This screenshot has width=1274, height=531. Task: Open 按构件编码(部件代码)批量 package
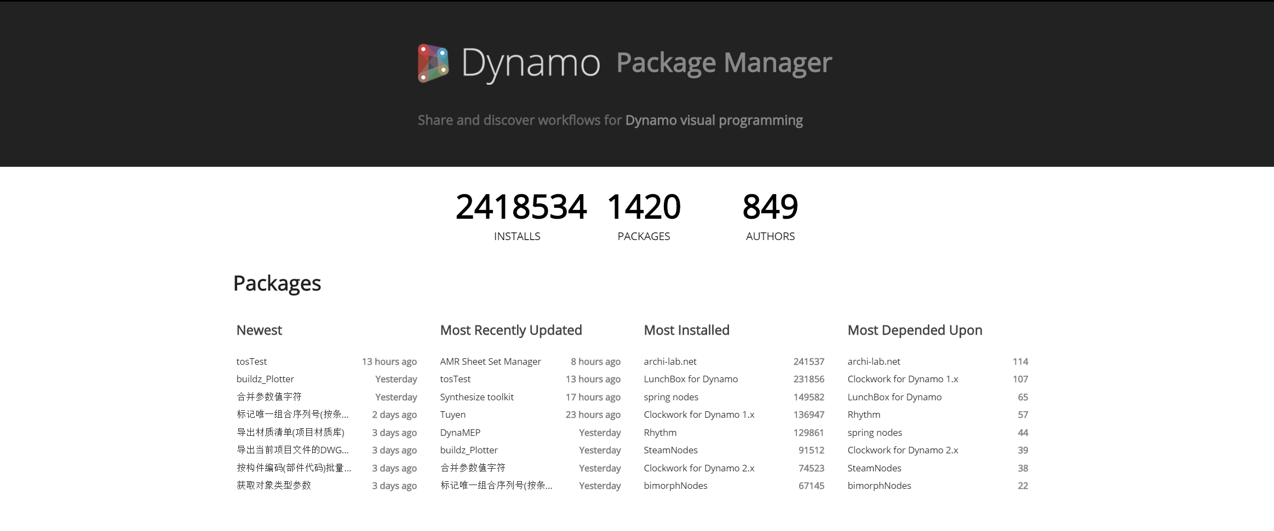tap(294, 468)
